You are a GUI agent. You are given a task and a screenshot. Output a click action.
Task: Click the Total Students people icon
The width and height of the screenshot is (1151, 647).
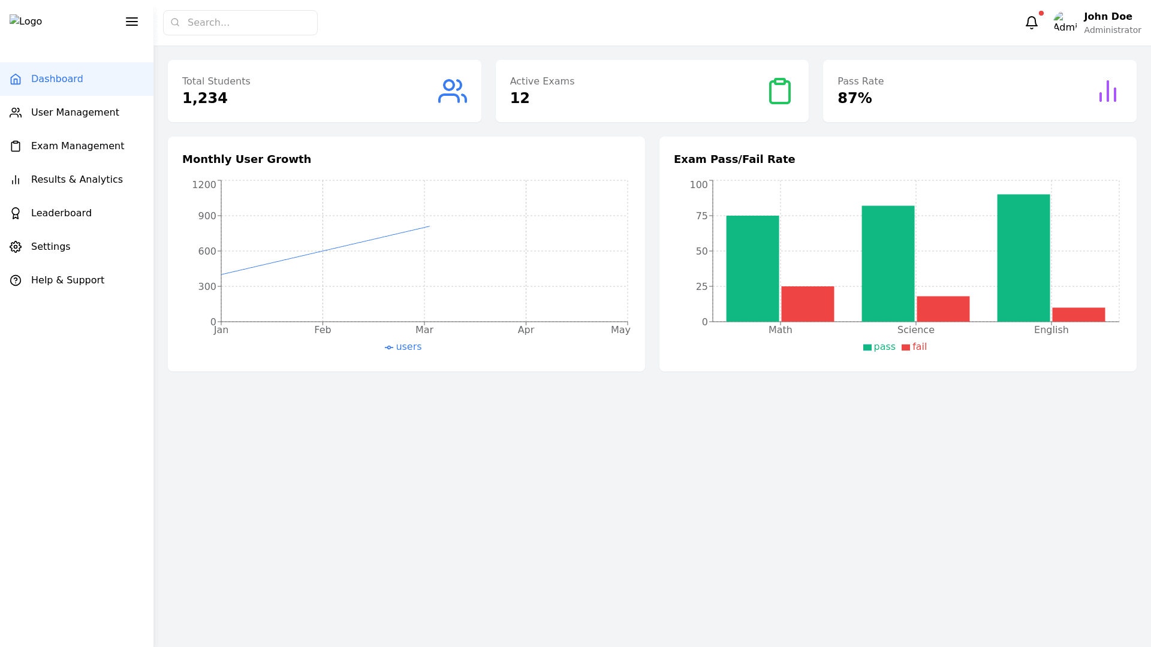click(x=452, y=91)
